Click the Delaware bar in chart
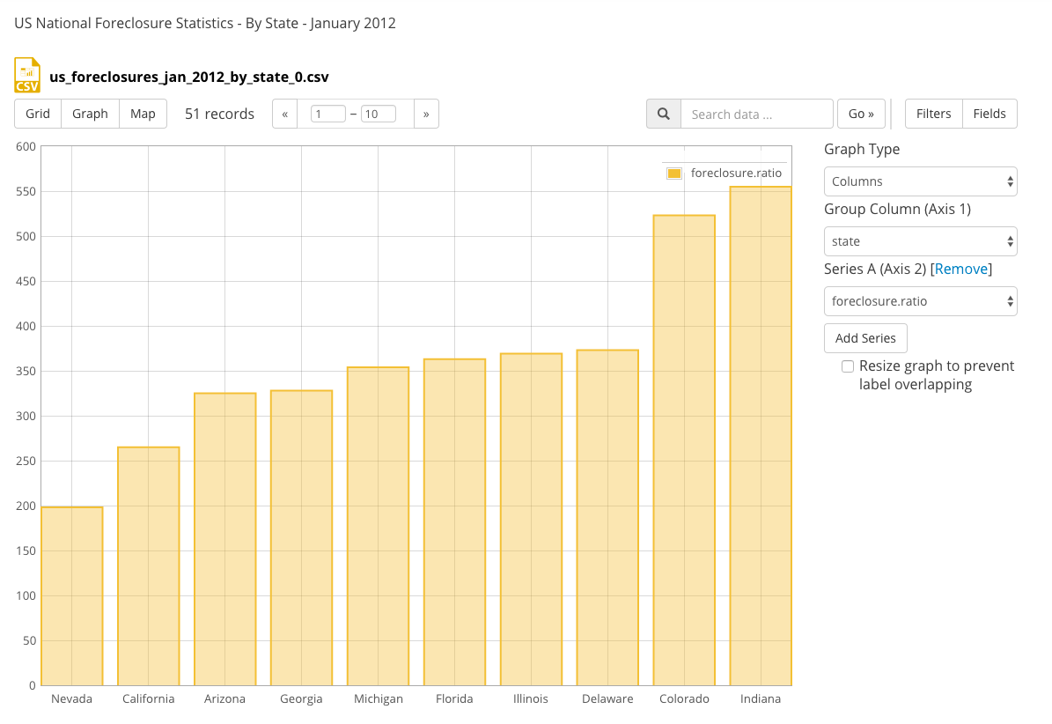The image size is (1052, 724). pos(607,517)
